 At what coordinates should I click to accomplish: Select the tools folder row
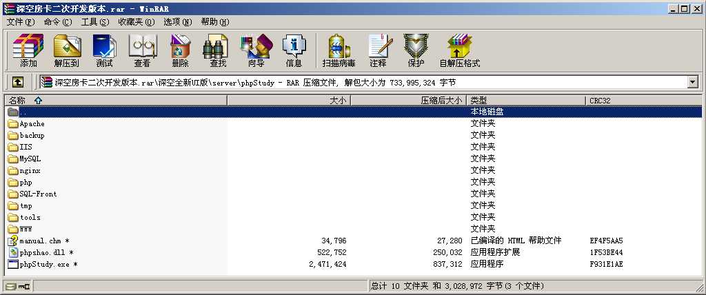353,217
